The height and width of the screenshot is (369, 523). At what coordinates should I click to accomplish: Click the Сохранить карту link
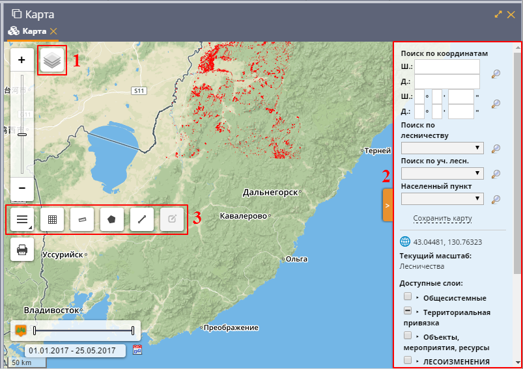[x=442, y=218]
